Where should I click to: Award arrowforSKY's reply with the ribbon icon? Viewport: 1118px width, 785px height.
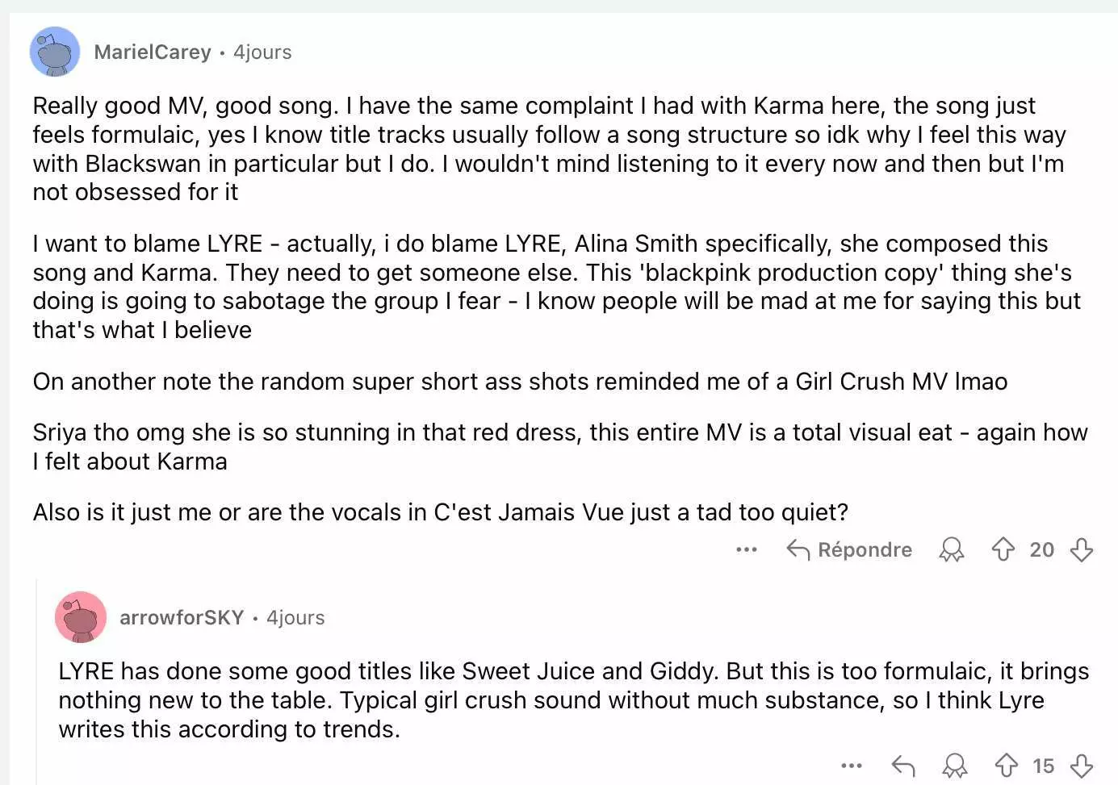pos(955,765)
